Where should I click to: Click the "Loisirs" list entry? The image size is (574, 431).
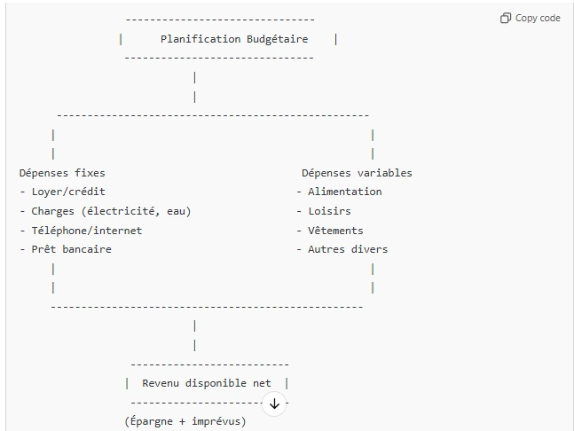tap(329, 211)
